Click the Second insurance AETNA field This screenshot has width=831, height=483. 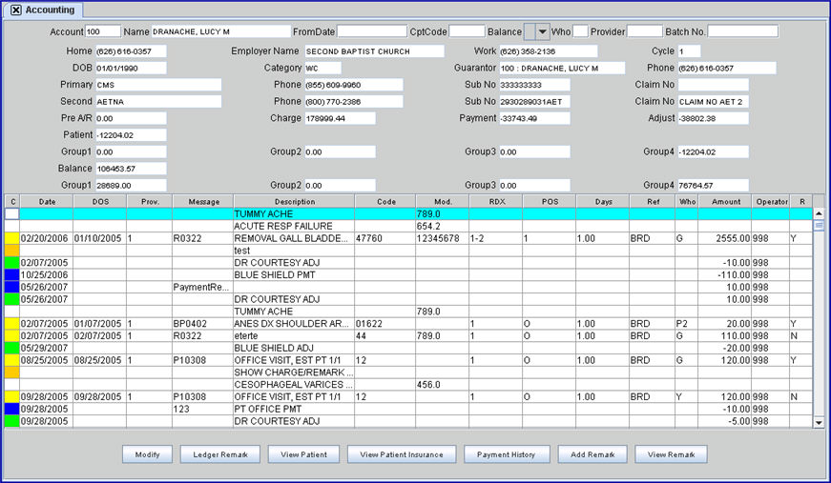pos(158,102)
